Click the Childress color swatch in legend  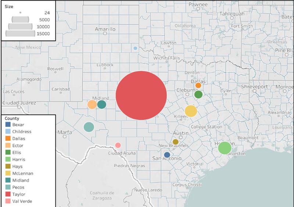coord(8,131)
